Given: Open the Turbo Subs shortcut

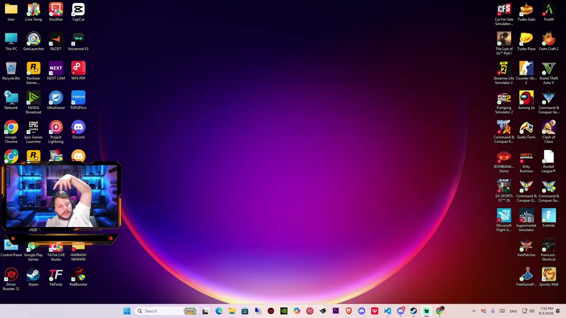Looking at the screenshot, I should (x=526, y=12).
